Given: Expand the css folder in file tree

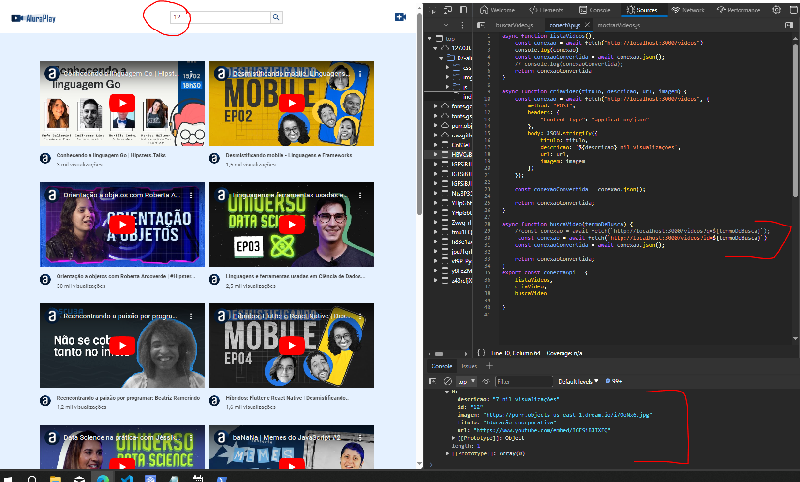Looking at the screenshot, I should (447, 68).
